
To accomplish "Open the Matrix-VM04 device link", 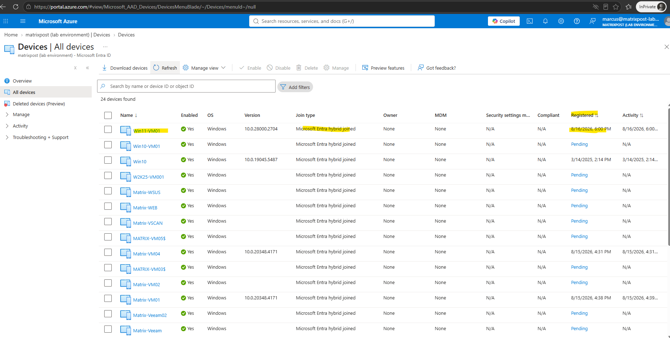I will (x=146, y=254).
